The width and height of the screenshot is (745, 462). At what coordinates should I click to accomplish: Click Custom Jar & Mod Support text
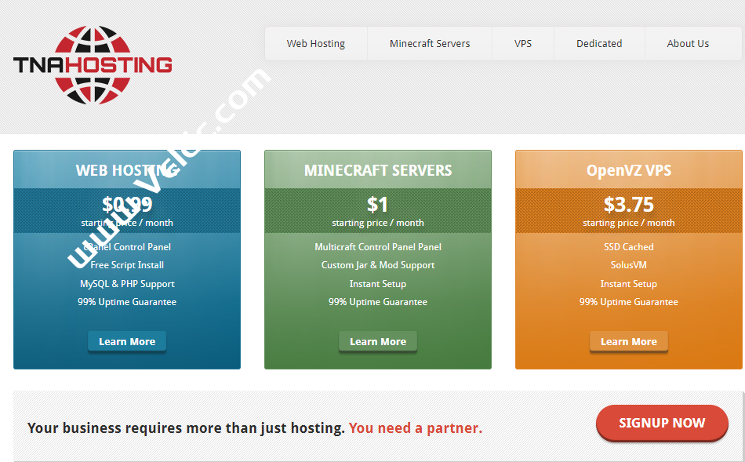coord(377,265)
